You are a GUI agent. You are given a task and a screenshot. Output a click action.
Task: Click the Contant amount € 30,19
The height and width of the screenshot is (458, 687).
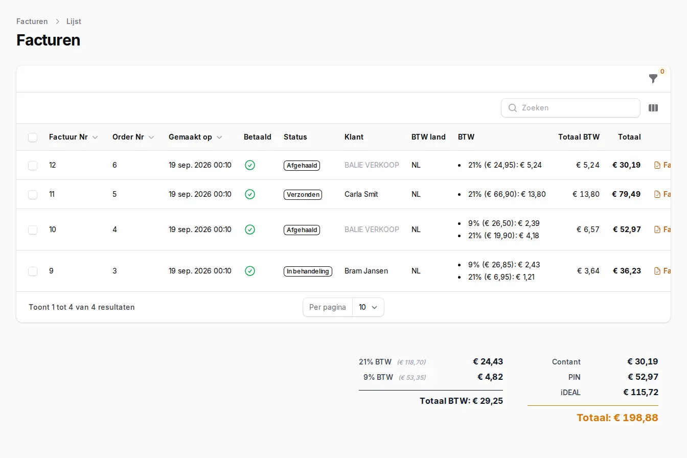pyautogui.click(x=643, y=362)
